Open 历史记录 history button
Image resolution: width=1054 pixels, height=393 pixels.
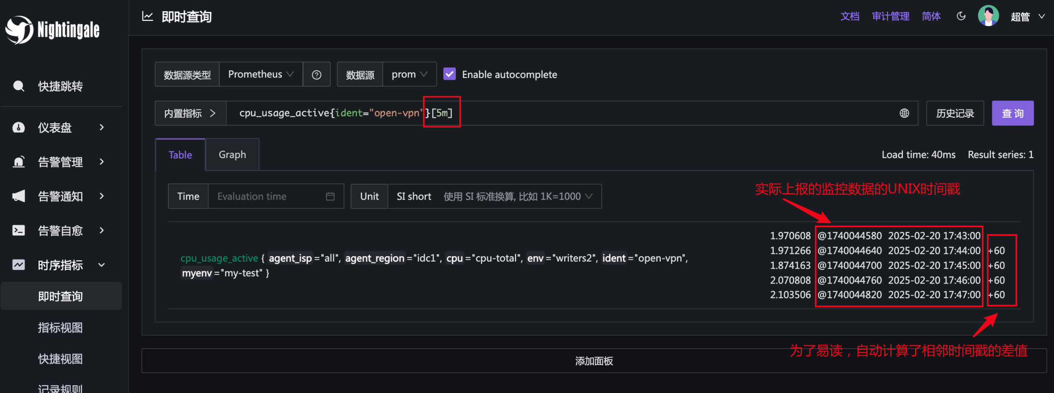[955, 113]
